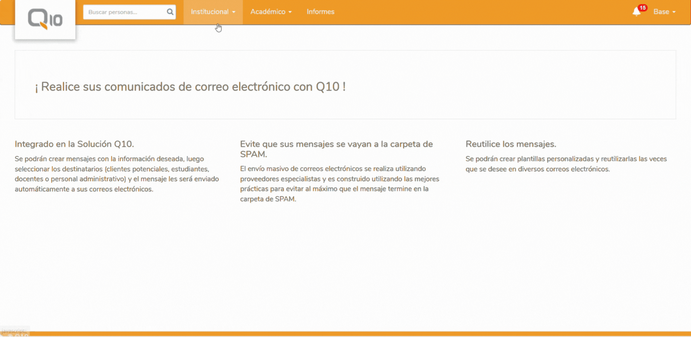
Task: Click the Institucional navigation item
Action: (210, 11)
